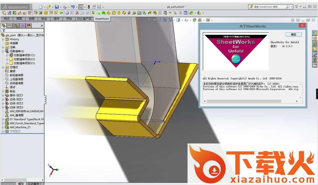This screenshot has height=185, width=318.
Task: Click the 确定 button in About dialog
Action: pos(293,35)
